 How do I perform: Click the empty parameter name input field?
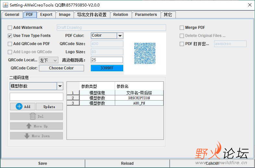click(36, 97)
